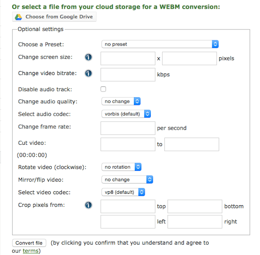
Task: Click the screen height pixels input field
Action: [x=189, y=58]
